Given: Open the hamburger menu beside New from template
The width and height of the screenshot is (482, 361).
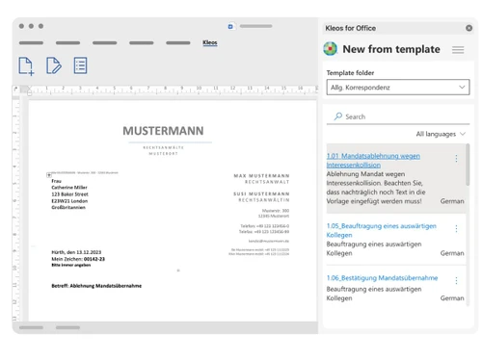Looking at the screenshot, I should (x=458, y=50).
